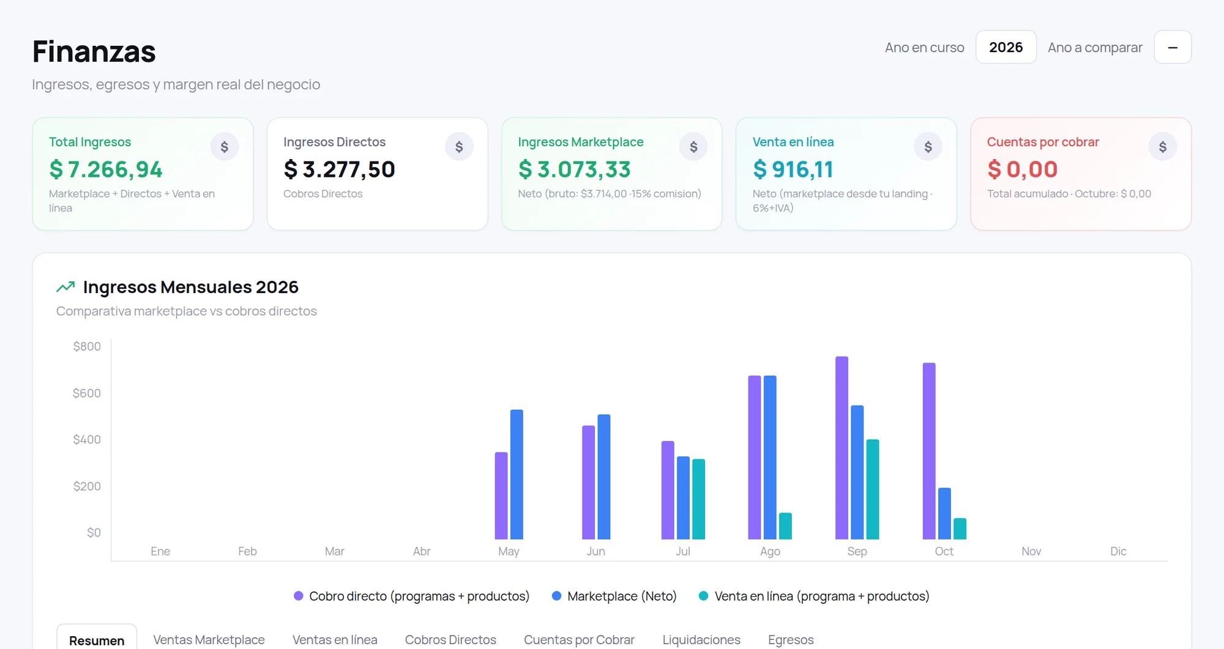
Task: Click dollar icon on Venta en línea card
Action: [928, 147]
